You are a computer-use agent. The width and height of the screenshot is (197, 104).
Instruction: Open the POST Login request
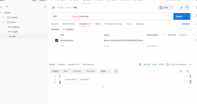click(x=13, y=32)
